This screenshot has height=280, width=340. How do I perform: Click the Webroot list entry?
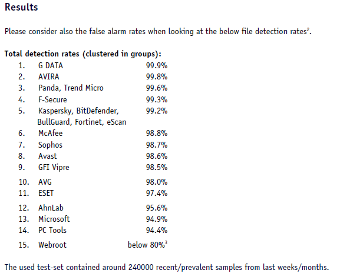pyautogui.click(x=52, y=245)
